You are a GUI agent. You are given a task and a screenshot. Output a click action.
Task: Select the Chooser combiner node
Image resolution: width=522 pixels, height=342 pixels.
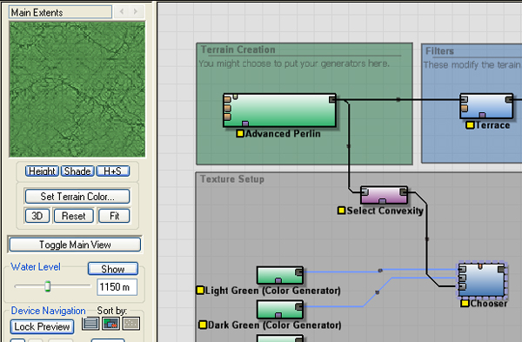tap(481, 279)
